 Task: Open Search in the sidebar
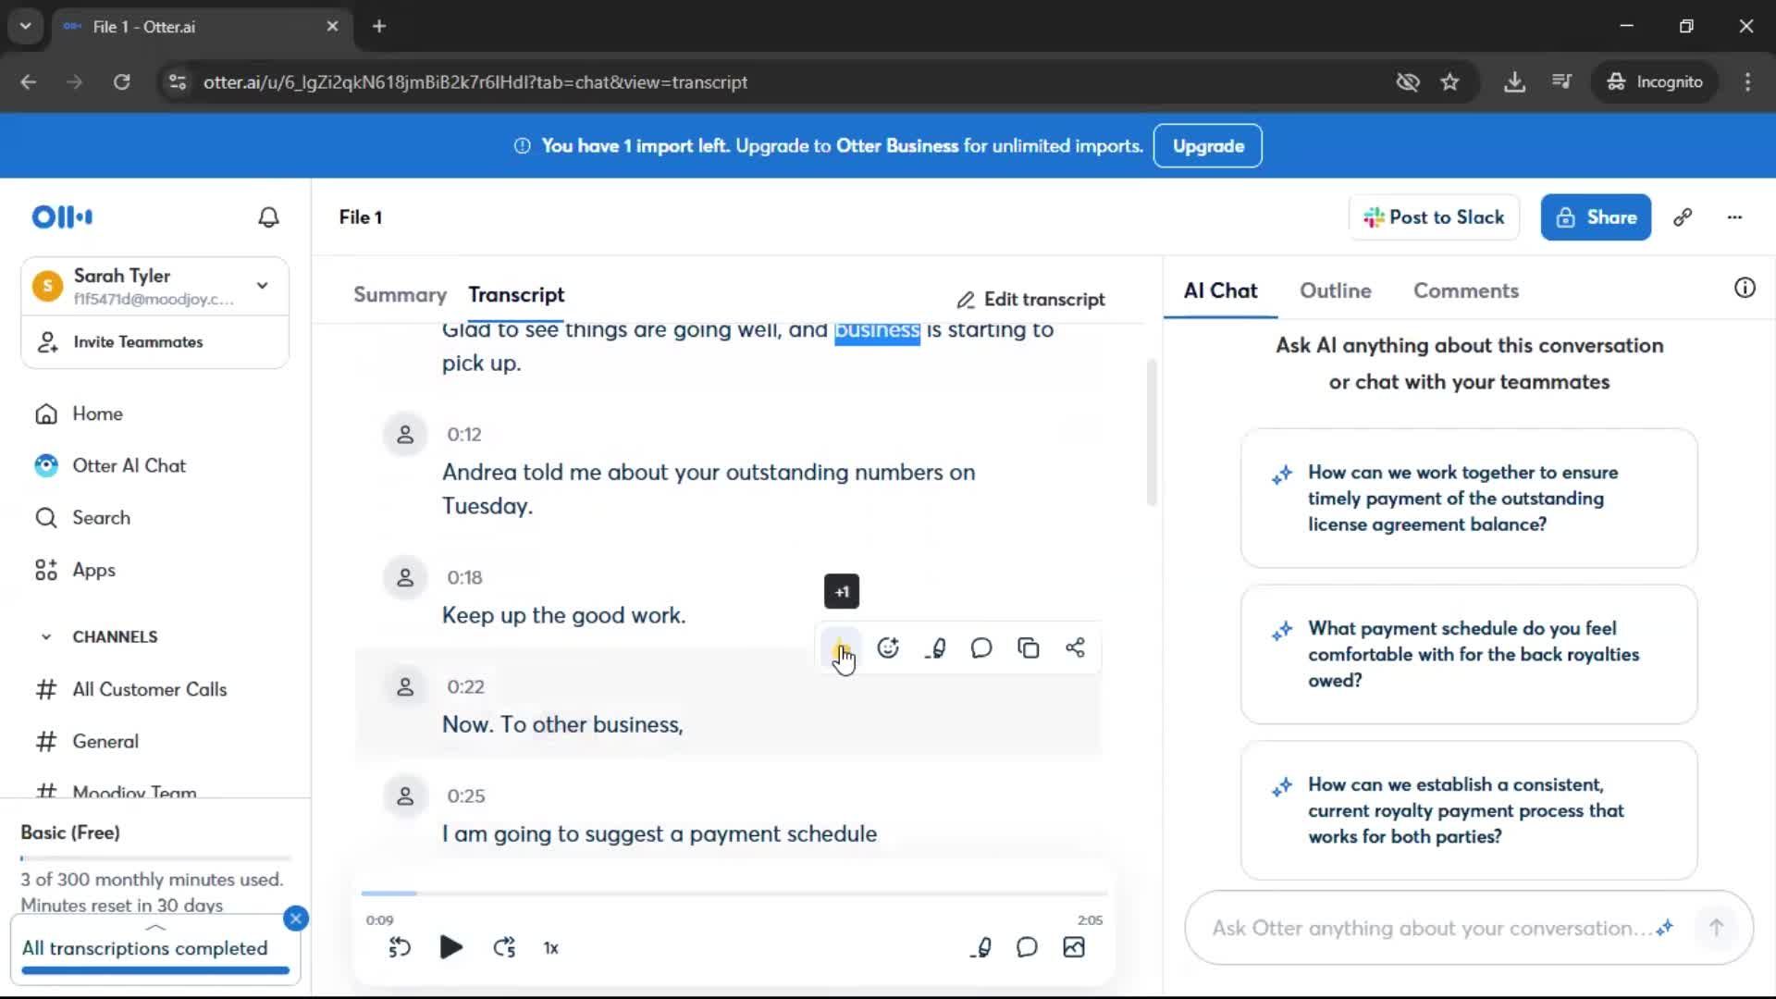[x=101, y=518]
